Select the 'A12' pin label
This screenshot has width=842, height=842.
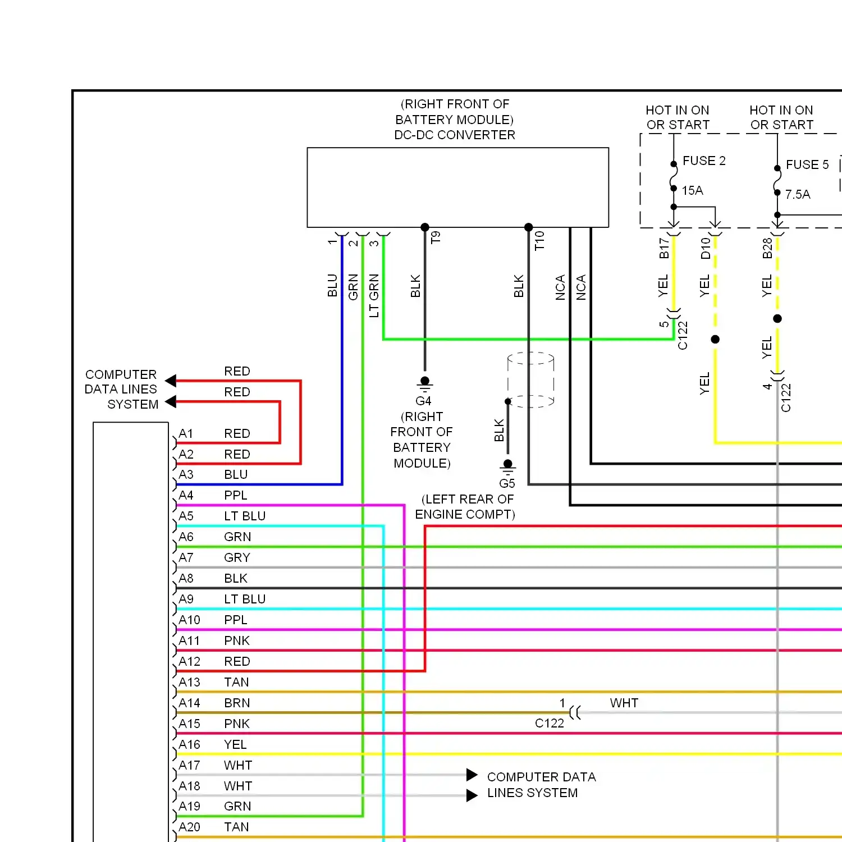(x=189, y=662)
